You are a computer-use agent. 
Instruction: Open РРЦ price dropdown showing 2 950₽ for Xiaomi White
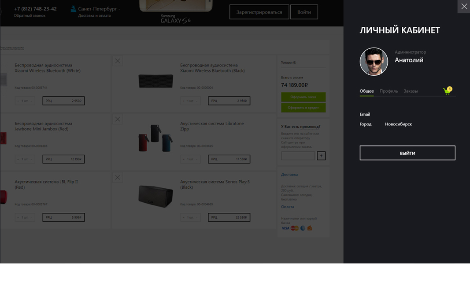pos(63,101)
